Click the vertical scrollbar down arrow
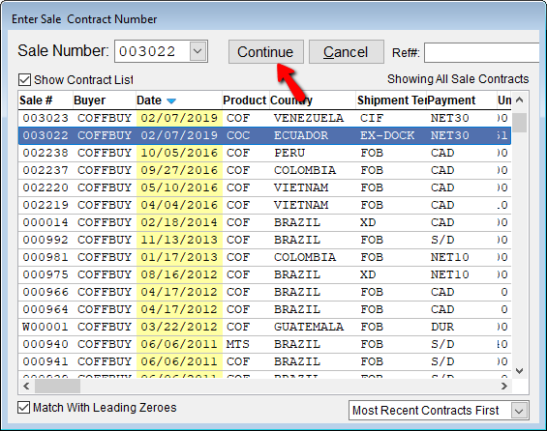The height and width of the screenshot is (431, 547). point(520,371)
